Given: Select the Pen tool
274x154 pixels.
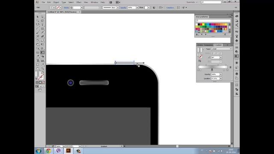Looking at the screenshot, I should pyautogui.click(x=38, y=25).
